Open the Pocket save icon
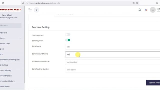 coord(157,3)
